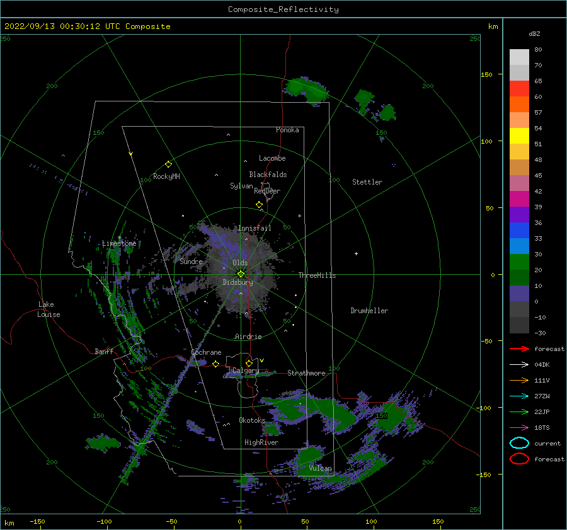
Task: Click the Limestone label
Action: (x=119, y=243)
